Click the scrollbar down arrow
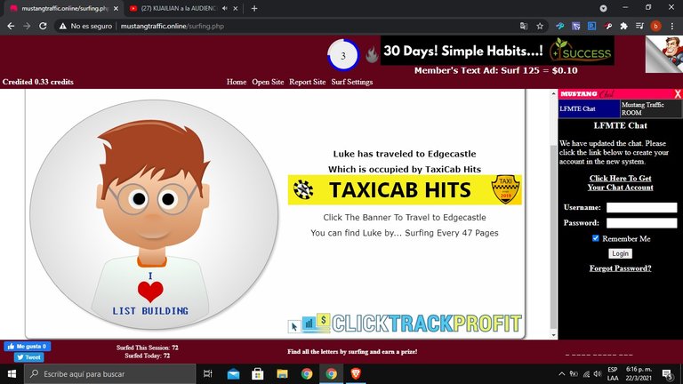This screenshot has width=683, height=384. pos(554,335)
